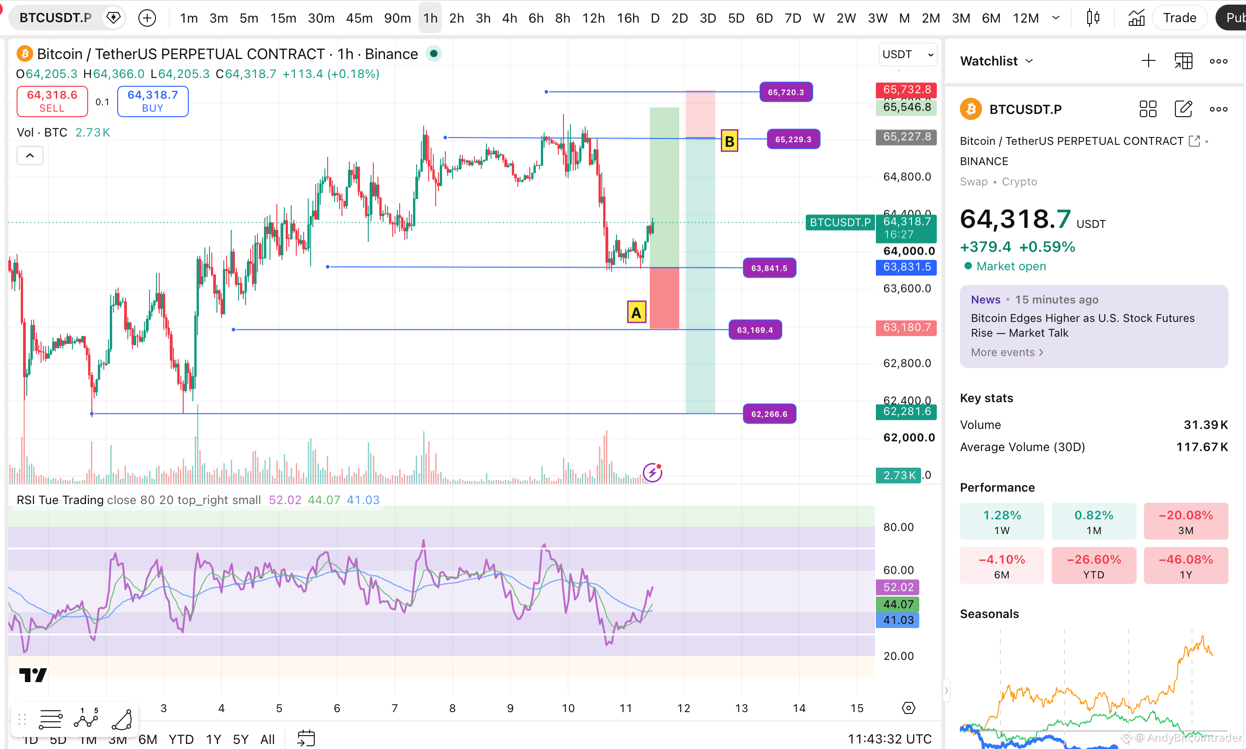Select the 63,841.5 price line label
Screen dimensions: 1246x749
coord(769,267)
